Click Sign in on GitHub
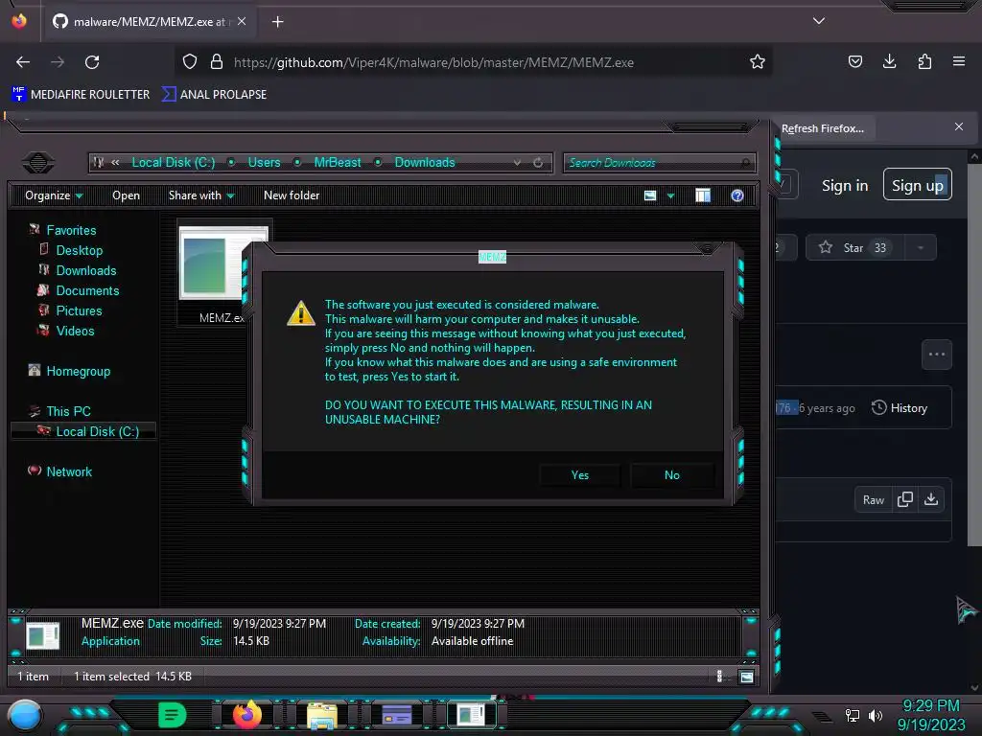This screenshot has height=736, width=982. (x=844, y=186)
